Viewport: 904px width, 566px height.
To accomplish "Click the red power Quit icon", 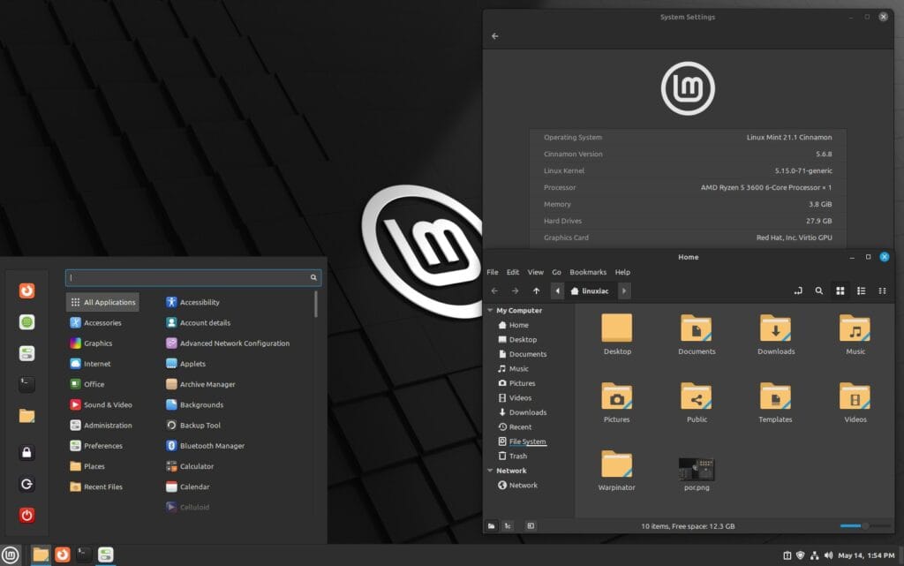I will point(27,515).
